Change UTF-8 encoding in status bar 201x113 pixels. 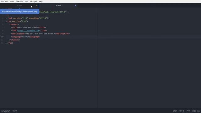point(182,111)
